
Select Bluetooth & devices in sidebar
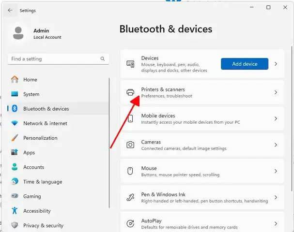(58, 109)
